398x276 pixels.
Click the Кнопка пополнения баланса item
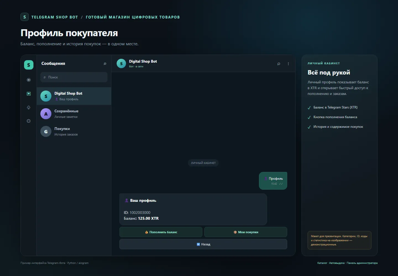click(x=332, y=117)
